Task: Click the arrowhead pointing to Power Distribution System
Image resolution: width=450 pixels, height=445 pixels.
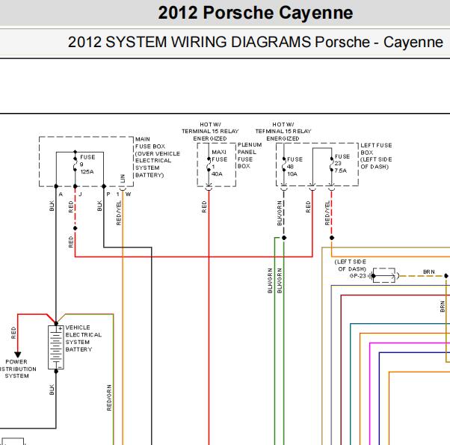Action: (x=18, y=355)
